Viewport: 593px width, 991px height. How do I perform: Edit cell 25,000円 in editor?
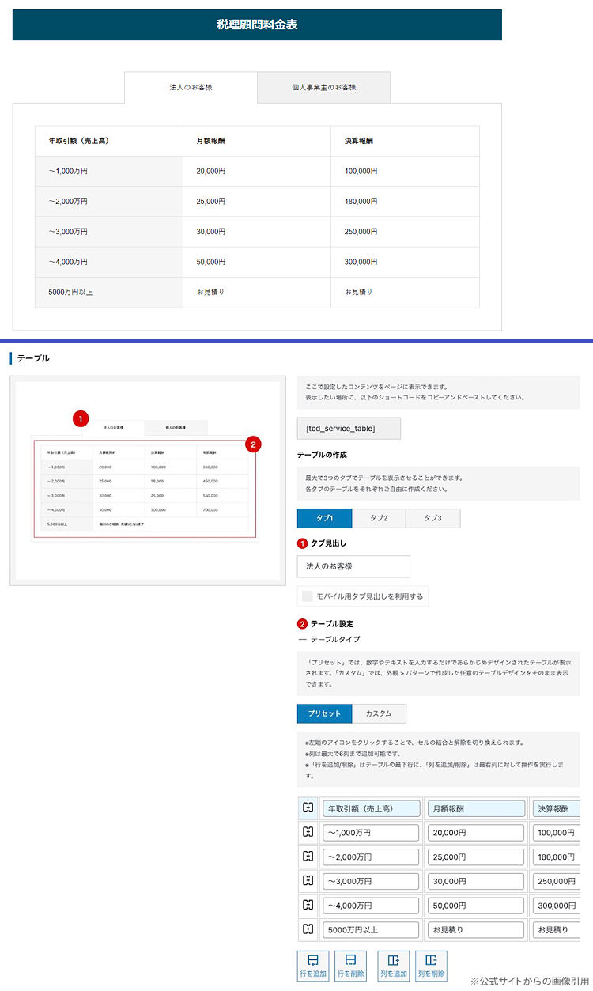475,857
